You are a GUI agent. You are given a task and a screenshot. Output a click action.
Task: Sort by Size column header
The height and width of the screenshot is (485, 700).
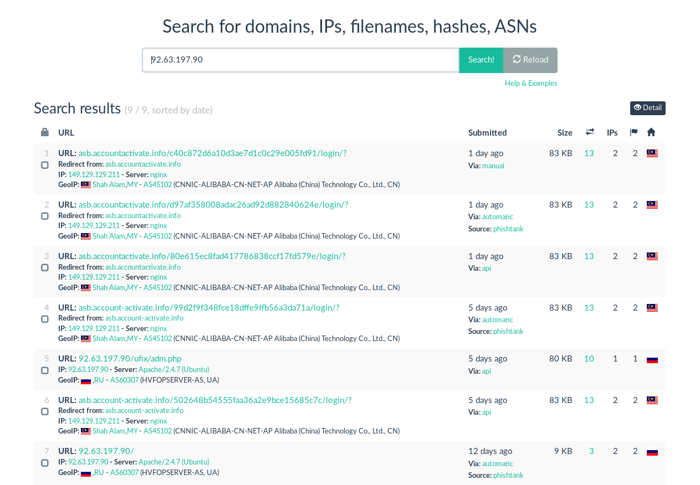click(565, 133)
